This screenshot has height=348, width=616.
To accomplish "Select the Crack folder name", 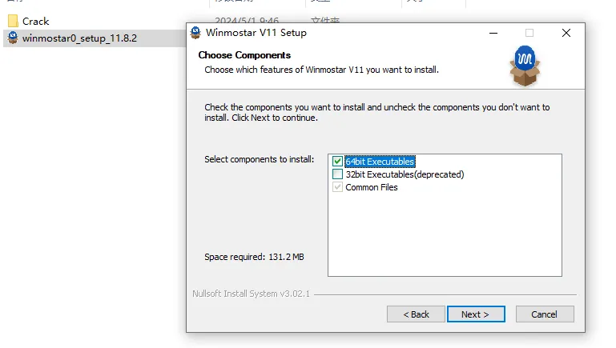I will click(36, 22).
